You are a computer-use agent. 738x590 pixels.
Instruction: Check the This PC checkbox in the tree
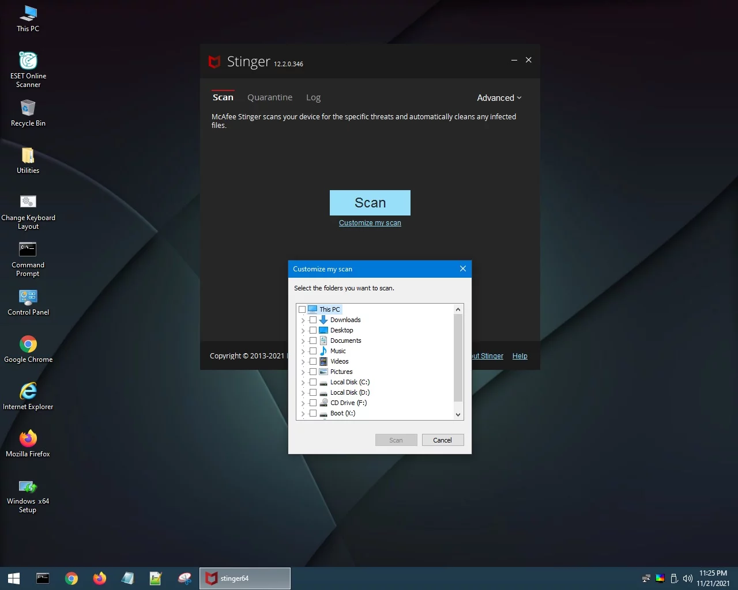302,309
